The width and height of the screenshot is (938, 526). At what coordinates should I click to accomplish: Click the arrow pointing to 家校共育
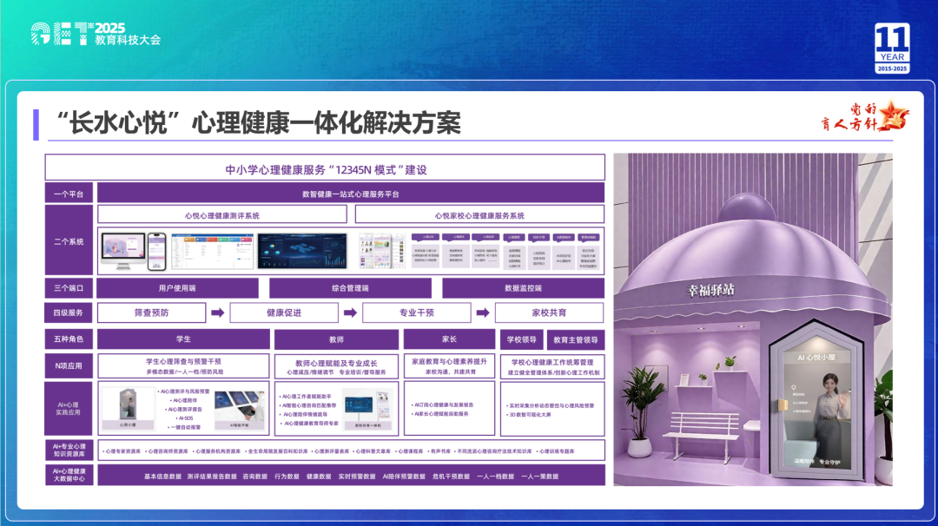click(483, 312)
